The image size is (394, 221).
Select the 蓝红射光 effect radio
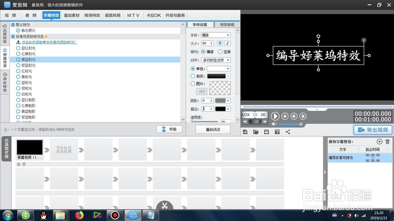point(18,48)
